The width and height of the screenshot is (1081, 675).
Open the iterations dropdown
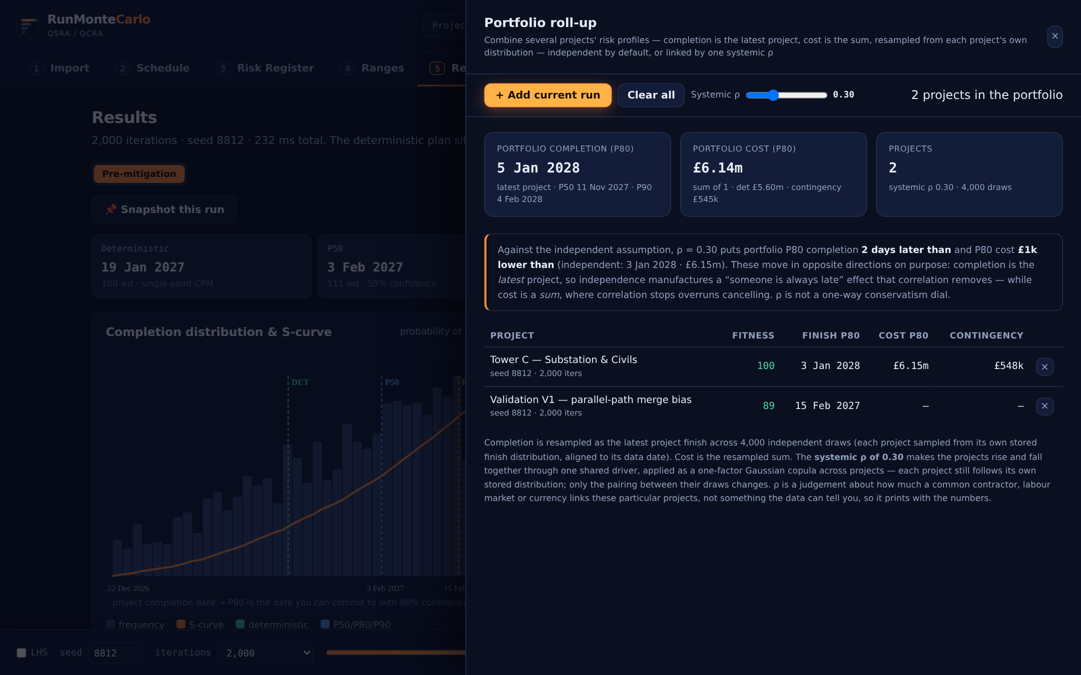click(266, 653)
